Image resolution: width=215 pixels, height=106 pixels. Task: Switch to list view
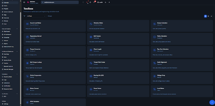(211, 16)
